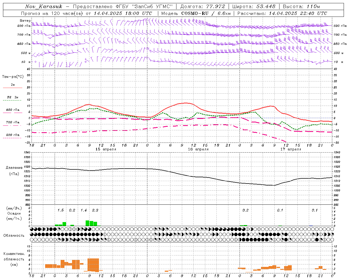
Task: Click the '(мм/1ч.)' unit label
Action: coord(14,219)
